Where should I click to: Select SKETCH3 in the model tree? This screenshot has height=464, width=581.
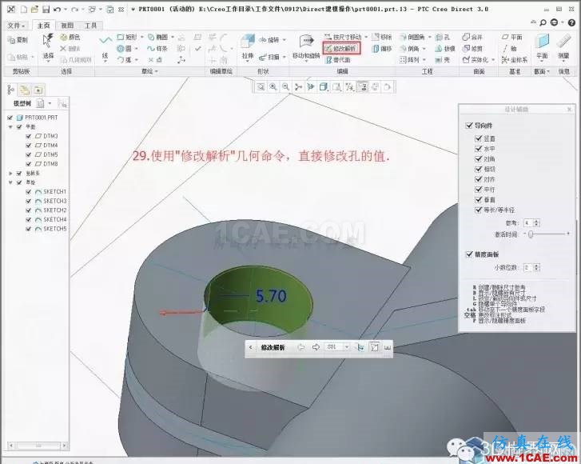(51, 201)
